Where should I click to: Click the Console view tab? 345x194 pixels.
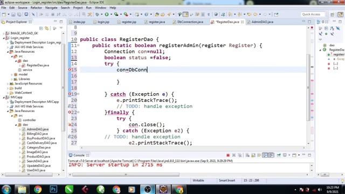(x=79, y=155)
